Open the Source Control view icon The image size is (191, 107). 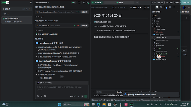tap(166, 7)
